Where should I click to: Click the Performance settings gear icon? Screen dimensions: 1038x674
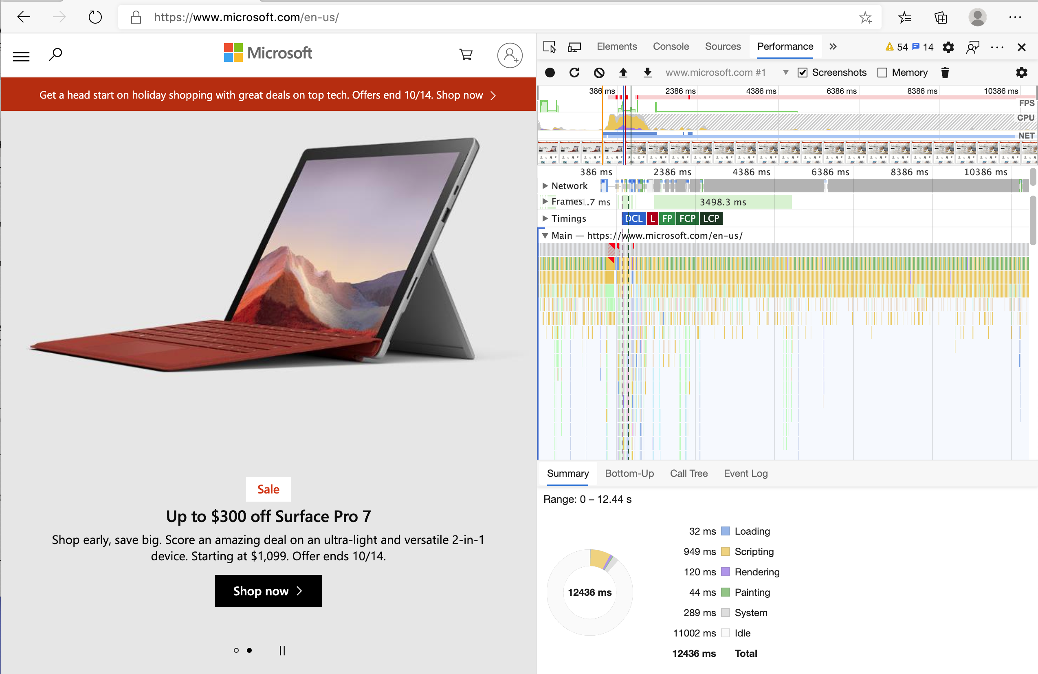point(1024,72)
